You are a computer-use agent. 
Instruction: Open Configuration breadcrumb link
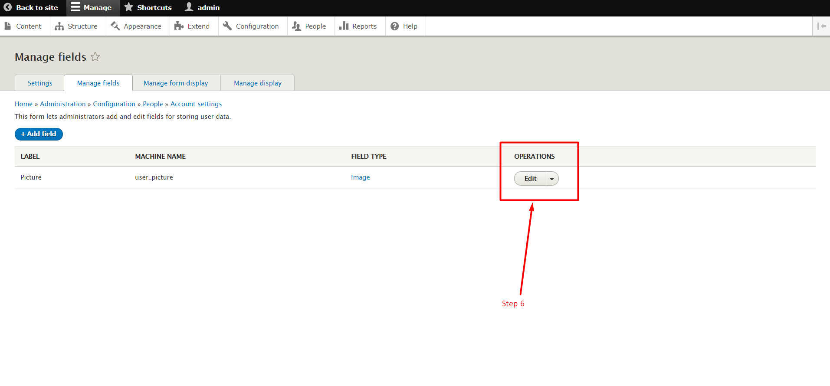tap(114, 104)
